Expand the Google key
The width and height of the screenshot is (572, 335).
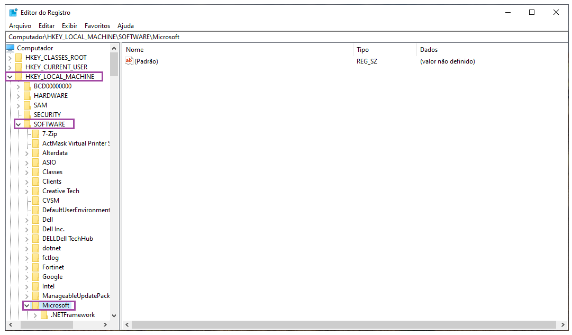tap(27, 277)
